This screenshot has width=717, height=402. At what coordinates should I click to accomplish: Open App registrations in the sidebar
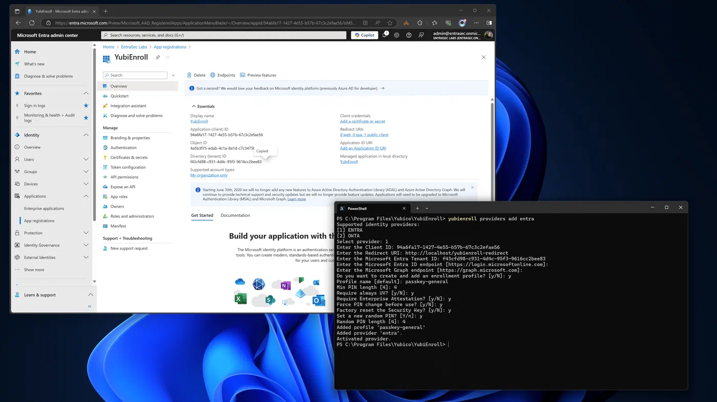coord(39,221)
